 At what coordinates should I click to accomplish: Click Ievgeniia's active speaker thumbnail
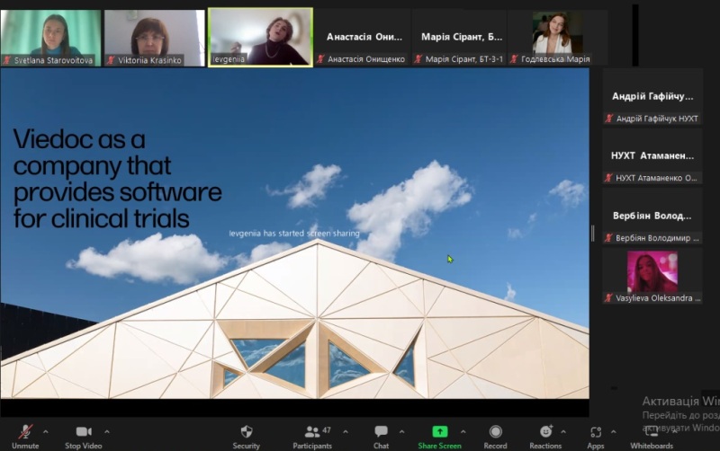[260, 36]
